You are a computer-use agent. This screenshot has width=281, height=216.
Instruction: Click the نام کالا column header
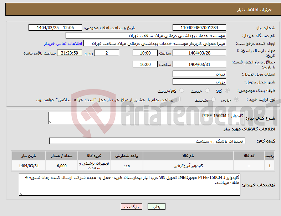tap(188, 156)
